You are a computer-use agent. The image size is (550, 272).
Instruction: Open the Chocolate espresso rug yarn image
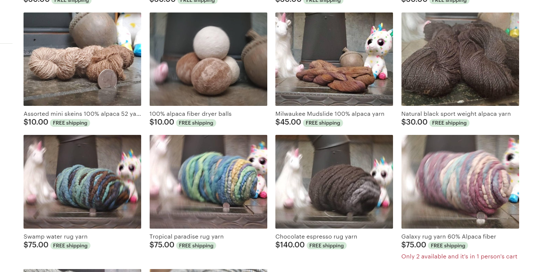tap(334, 182)
